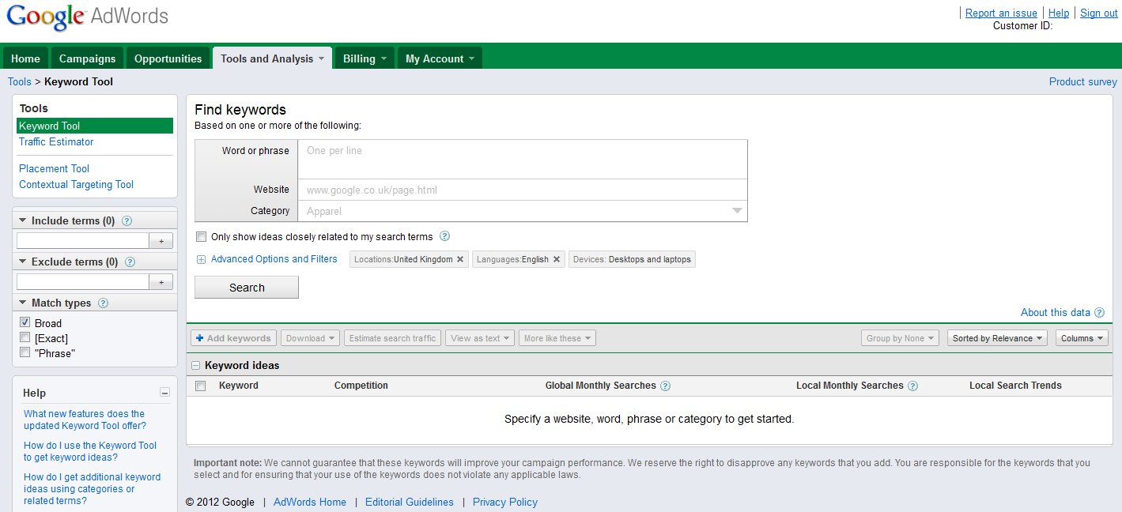This screenshot has width=1122, height=512.
Task: Open 'What new features' help question
Action: click(85, 420)
